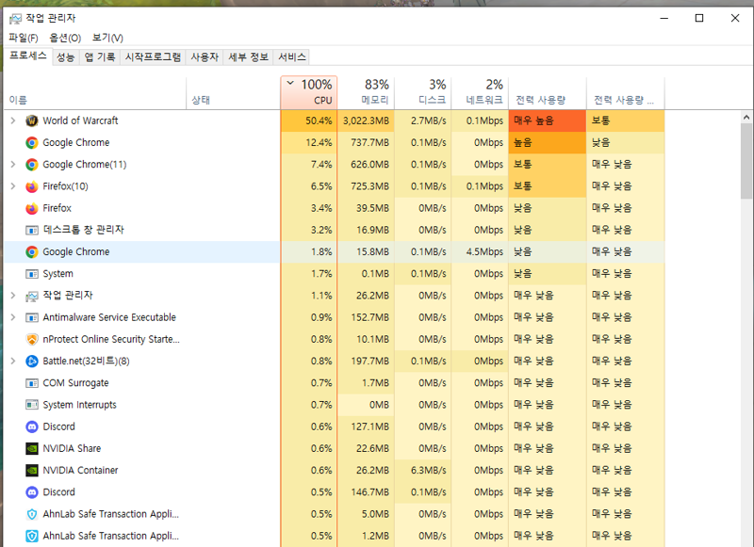Select the System Interrupts process name
Screen dimensions: 754x547
pos(79,405)
